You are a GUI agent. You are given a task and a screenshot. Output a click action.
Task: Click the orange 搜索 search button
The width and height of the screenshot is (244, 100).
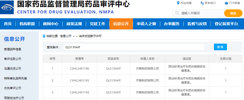click(233, 13)
